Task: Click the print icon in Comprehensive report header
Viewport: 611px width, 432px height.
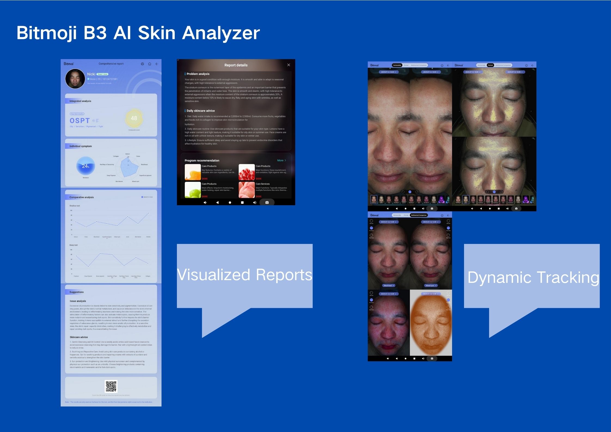Action: point(142,64)
